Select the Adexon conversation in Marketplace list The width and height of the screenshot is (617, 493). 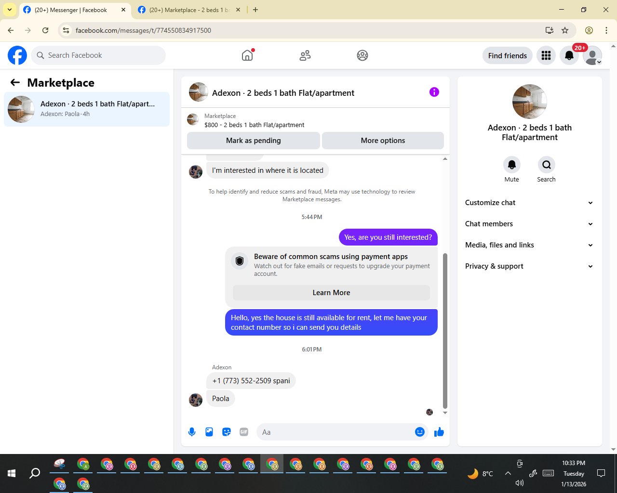[x=87, y=109]
